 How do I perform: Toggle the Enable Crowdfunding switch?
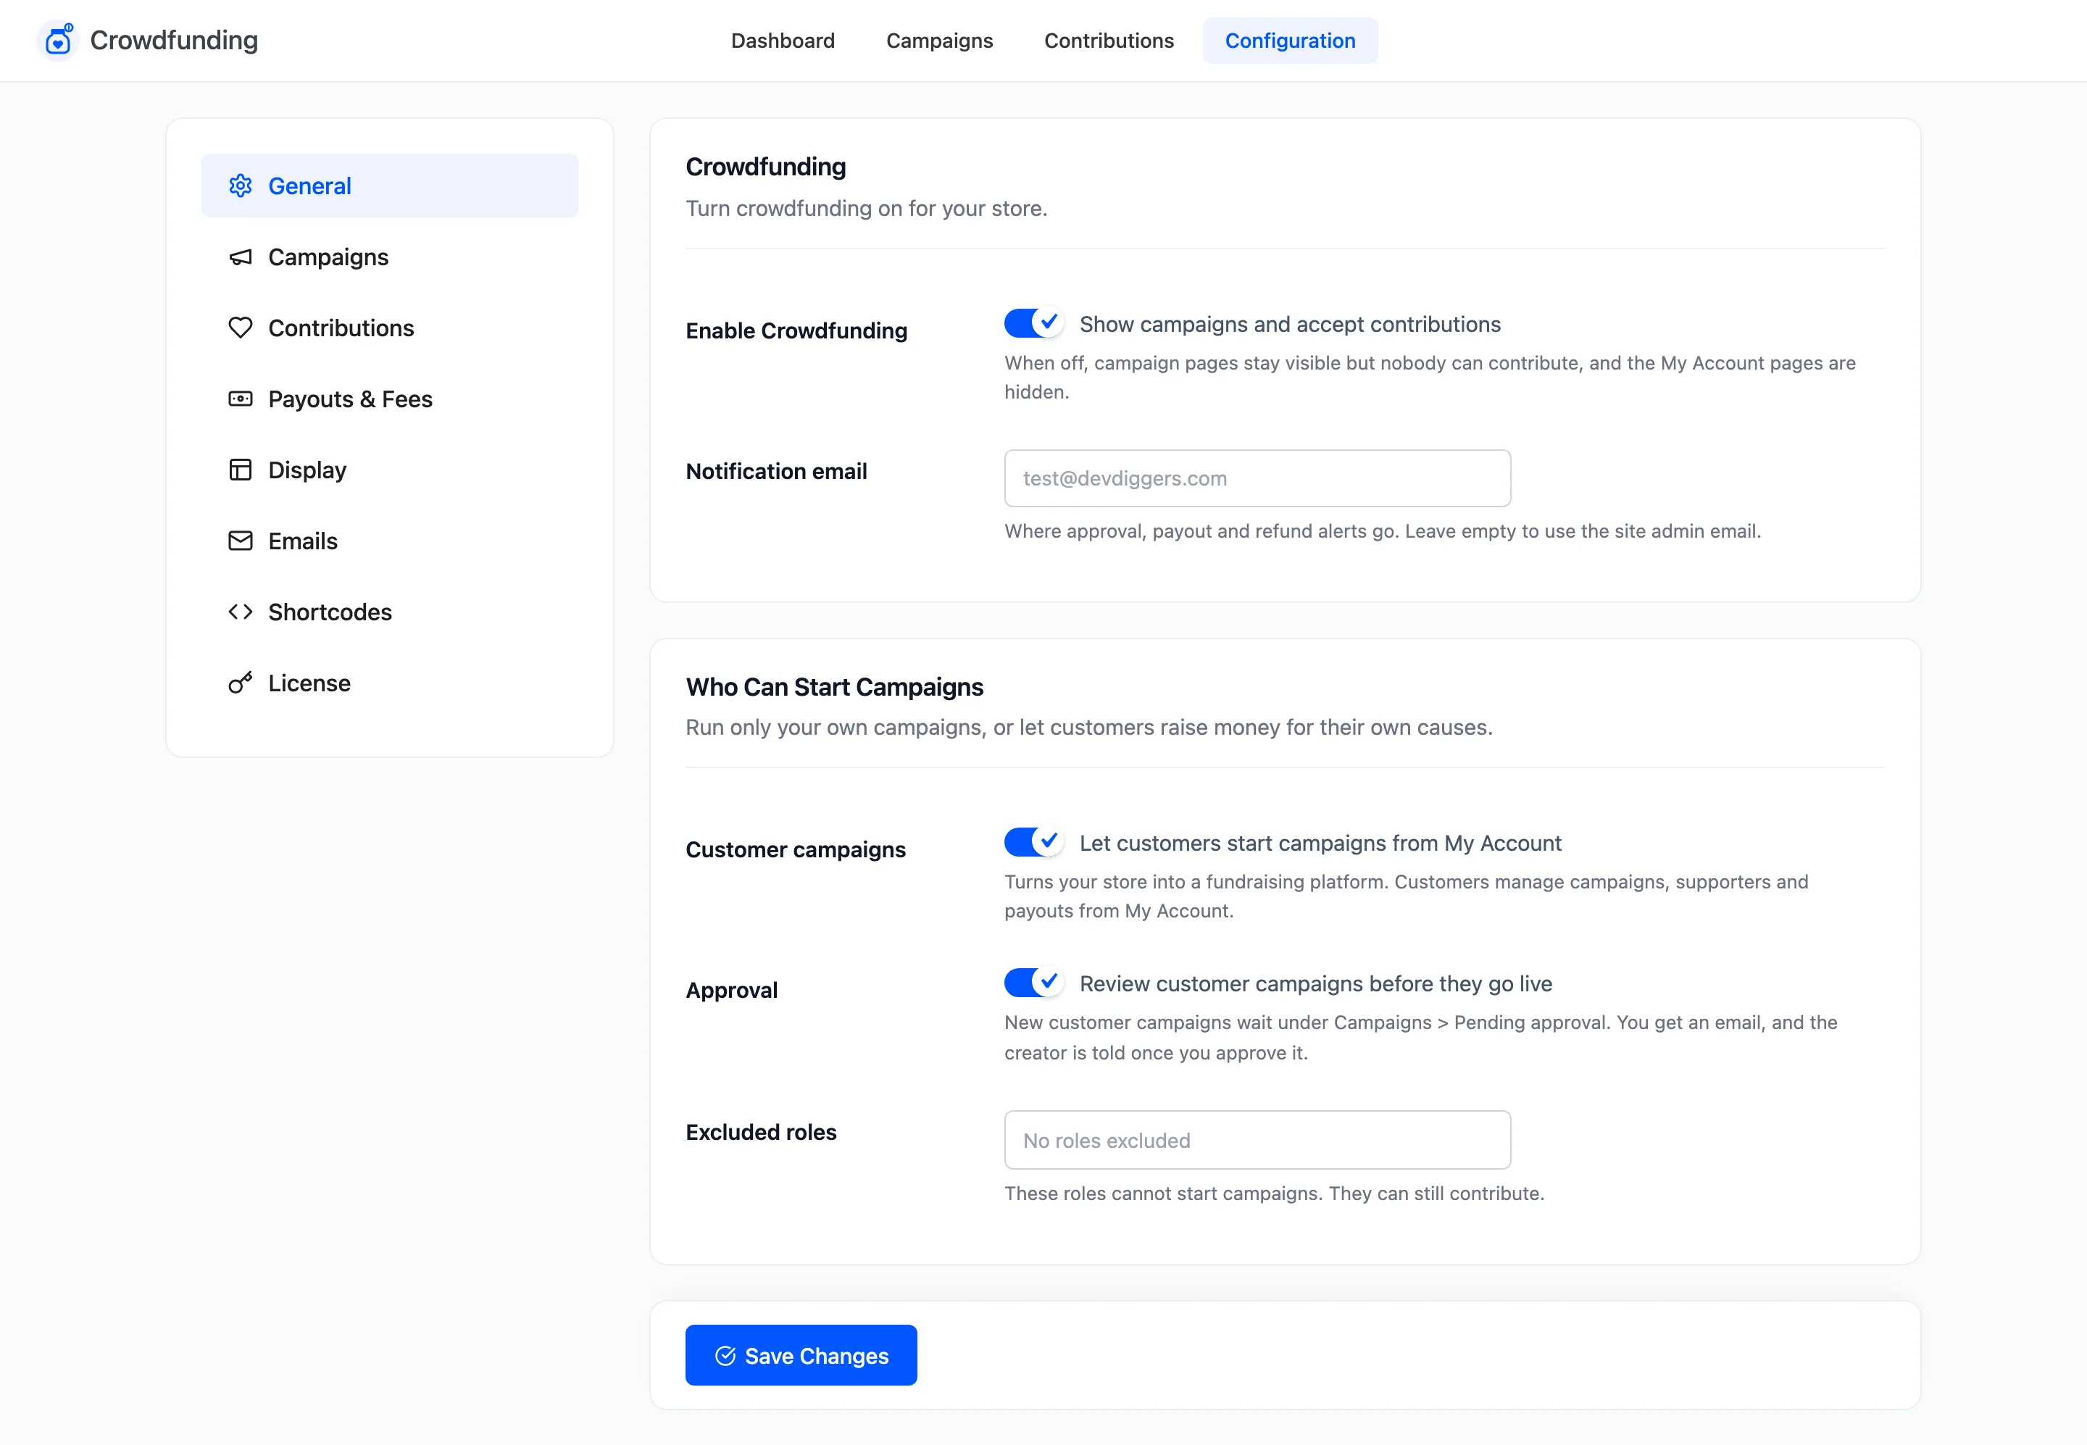1033,323
